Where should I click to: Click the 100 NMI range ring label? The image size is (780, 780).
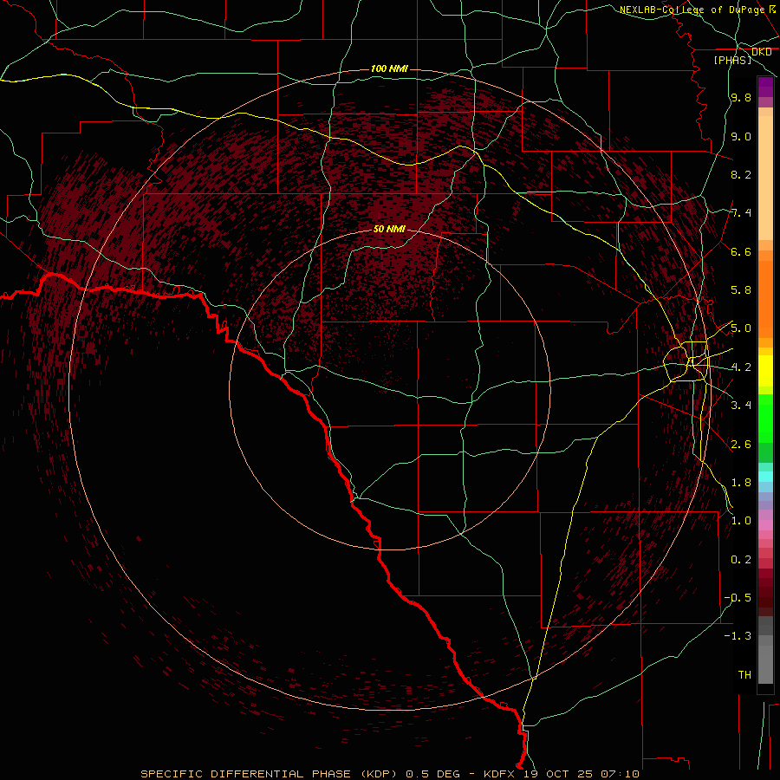click(389, 68)
